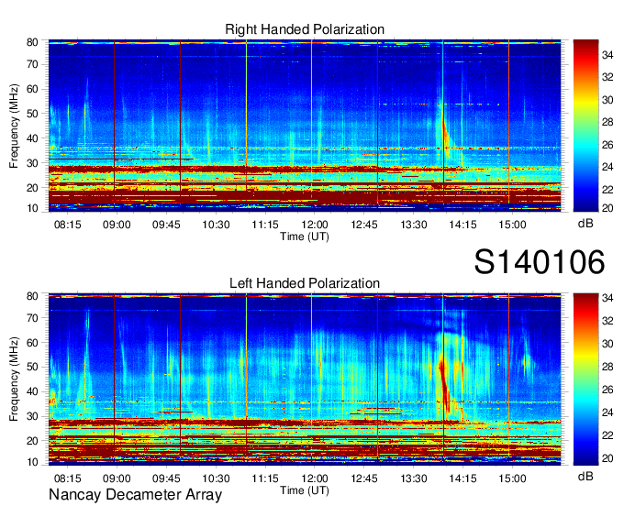
Task: Click the "dB" label under the lower colorbar
Action: click(585, 476)
